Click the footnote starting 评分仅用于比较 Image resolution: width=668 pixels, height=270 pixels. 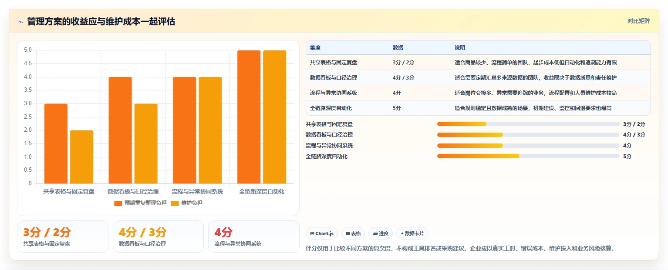click(x=460, y=249)
